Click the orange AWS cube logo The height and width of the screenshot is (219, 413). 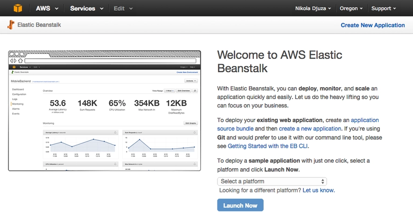click(18, 8)
